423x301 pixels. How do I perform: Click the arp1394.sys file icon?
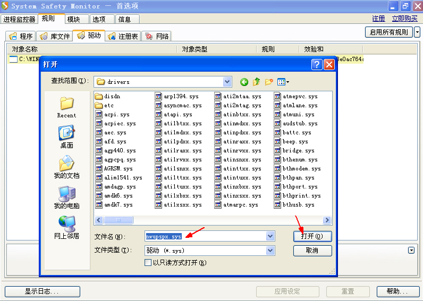(x=158, y=96)
